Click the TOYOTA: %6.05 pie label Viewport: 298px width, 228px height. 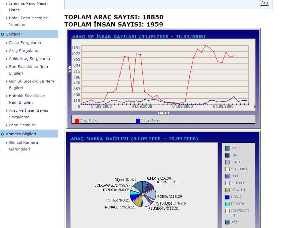coord(116,190)
